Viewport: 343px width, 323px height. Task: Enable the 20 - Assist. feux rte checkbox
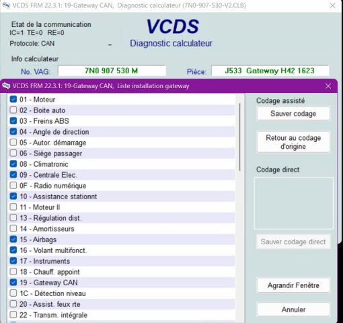[x=13, y=303]
